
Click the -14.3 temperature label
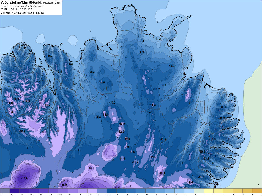coord(91,168)
